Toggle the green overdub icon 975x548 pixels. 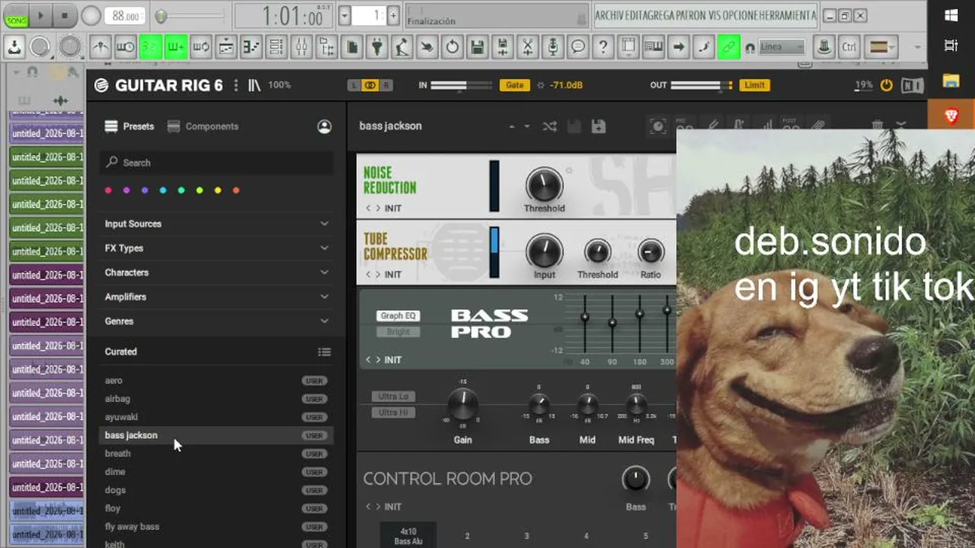coord(176,47)
